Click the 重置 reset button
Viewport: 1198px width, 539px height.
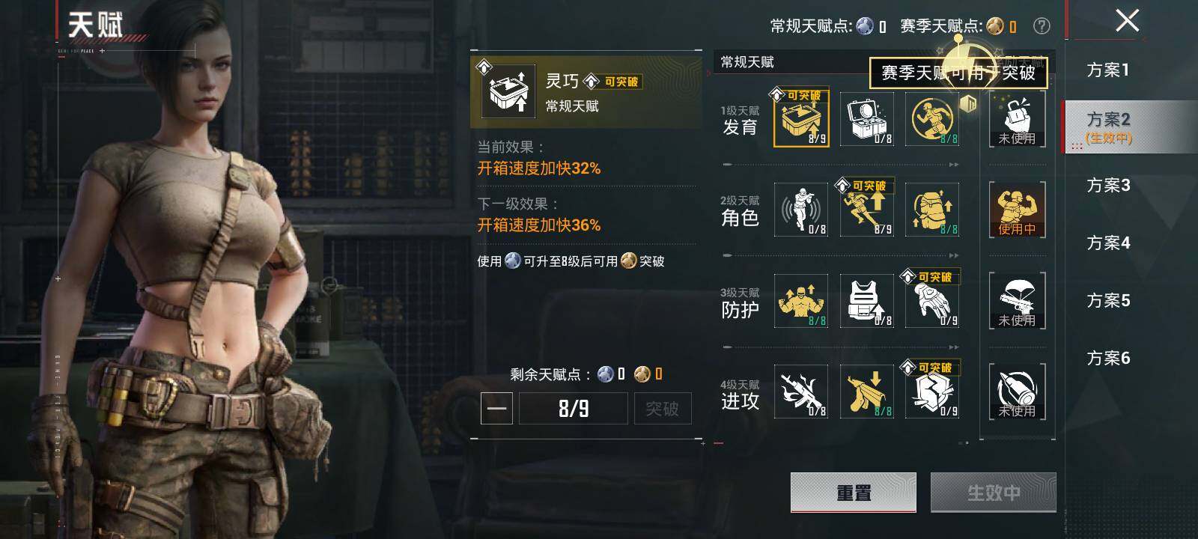(x=854, y=493)
